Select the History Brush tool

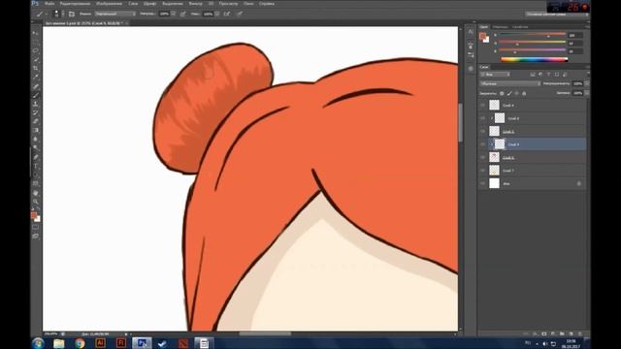point(36,112)
